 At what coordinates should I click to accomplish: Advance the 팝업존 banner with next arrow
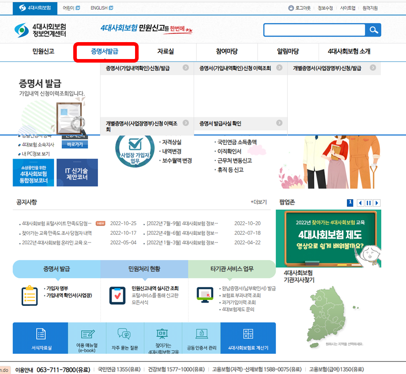(x=377, y=203)
